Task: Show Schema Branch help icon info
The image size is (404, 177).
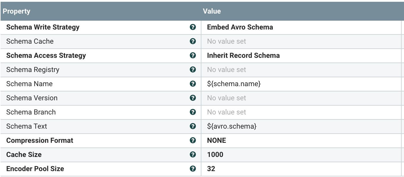Action: (x=193, y=112)
